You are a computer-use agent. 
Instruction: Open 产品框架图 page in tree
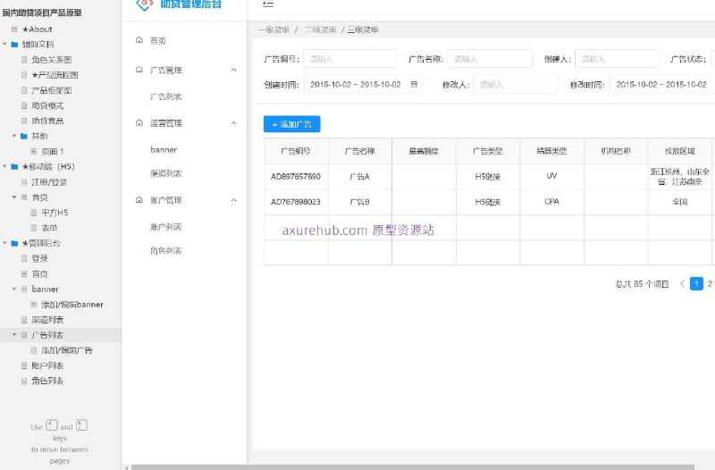point(52,90)
